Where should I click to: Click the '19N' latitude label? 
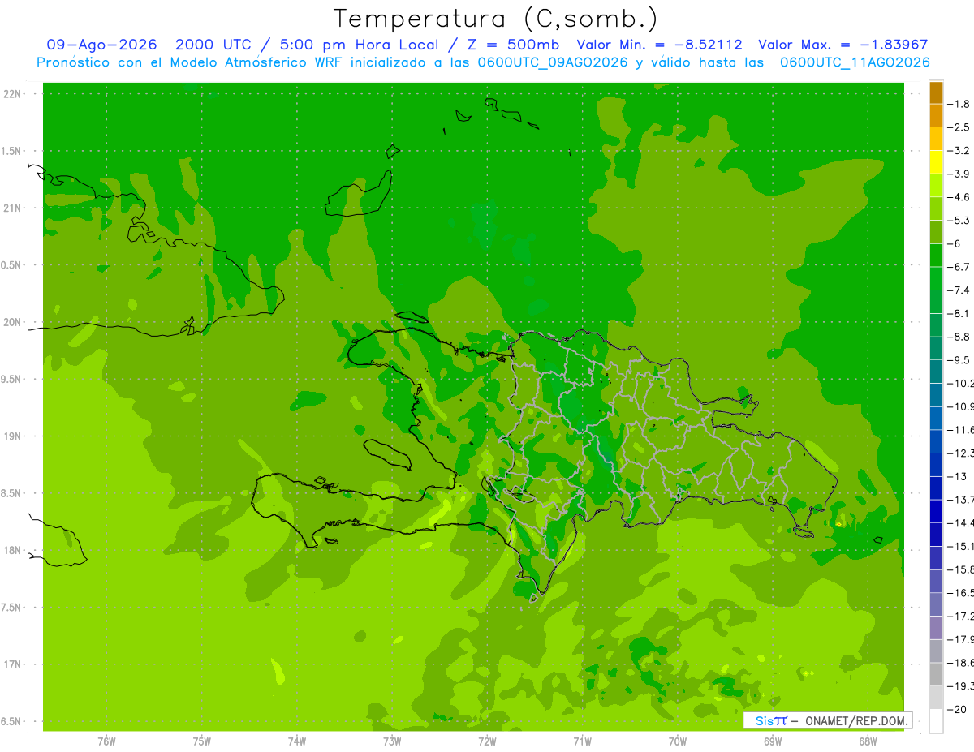tap(11, 436)
